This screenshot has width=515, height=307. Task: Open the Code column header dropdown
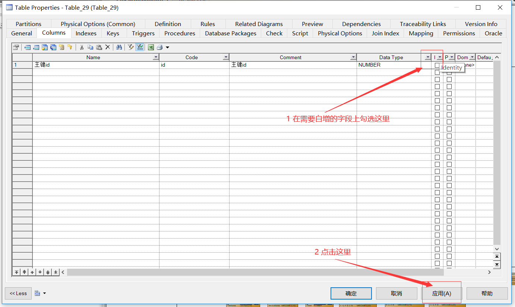point(226,57)
